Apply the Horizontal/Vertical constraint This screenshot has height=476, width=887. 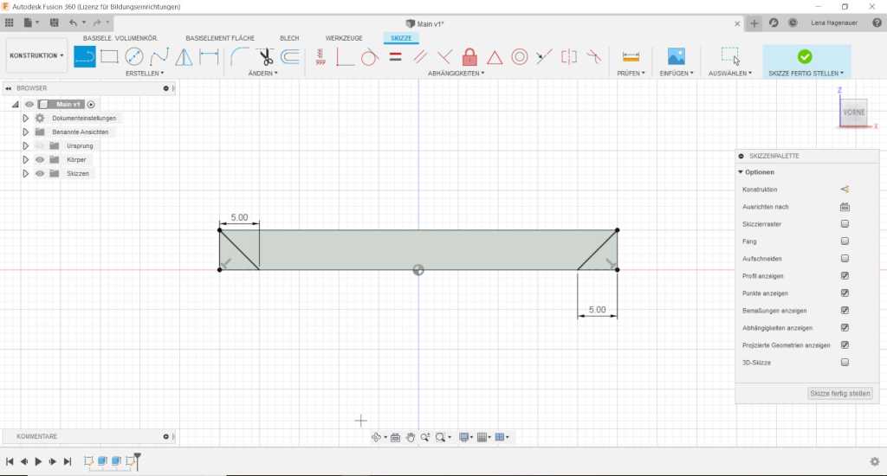pos(320,56)
